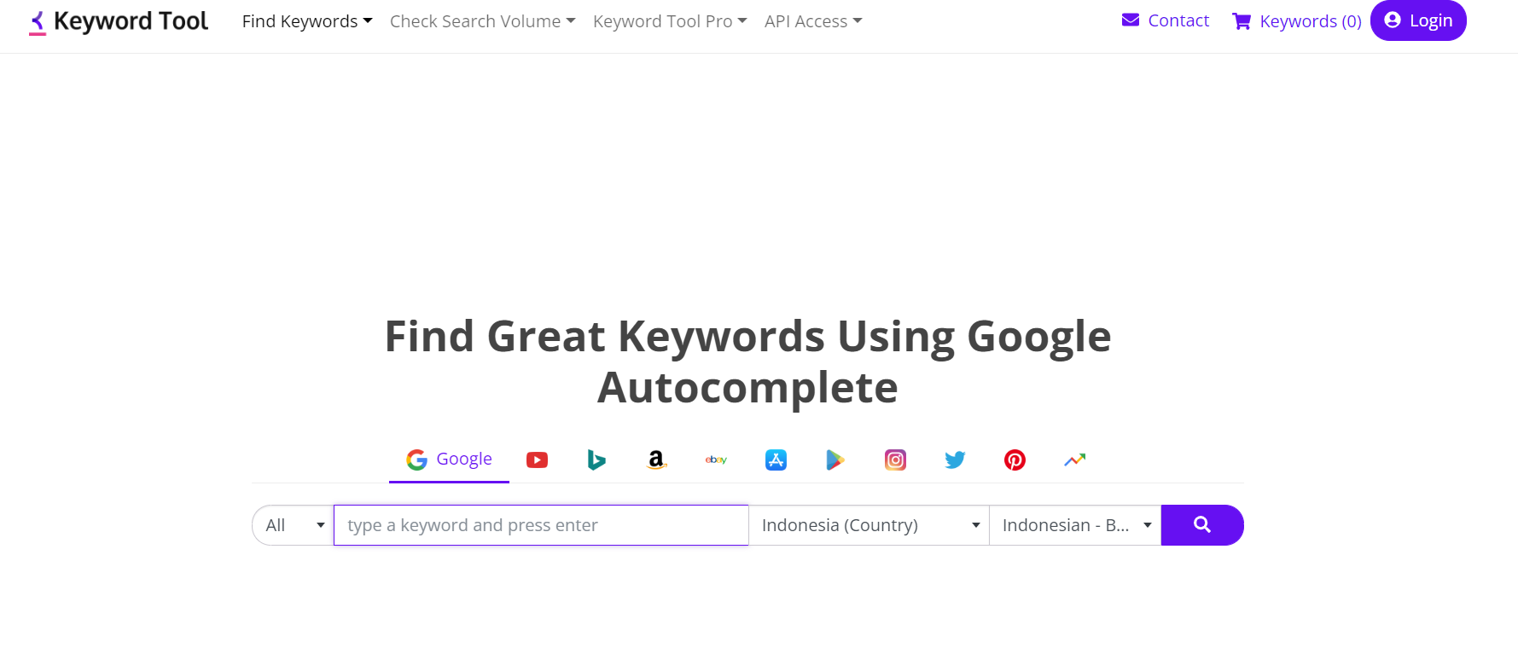Click the Keyword Tool logo
1518x665 pixels.
tap(119, 21)
